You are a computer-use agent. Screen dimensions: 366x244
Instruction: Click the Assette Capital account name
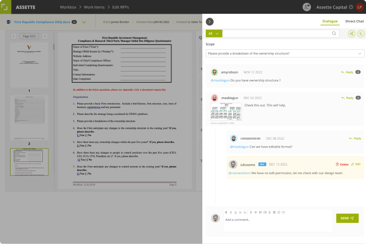[332, 7]
